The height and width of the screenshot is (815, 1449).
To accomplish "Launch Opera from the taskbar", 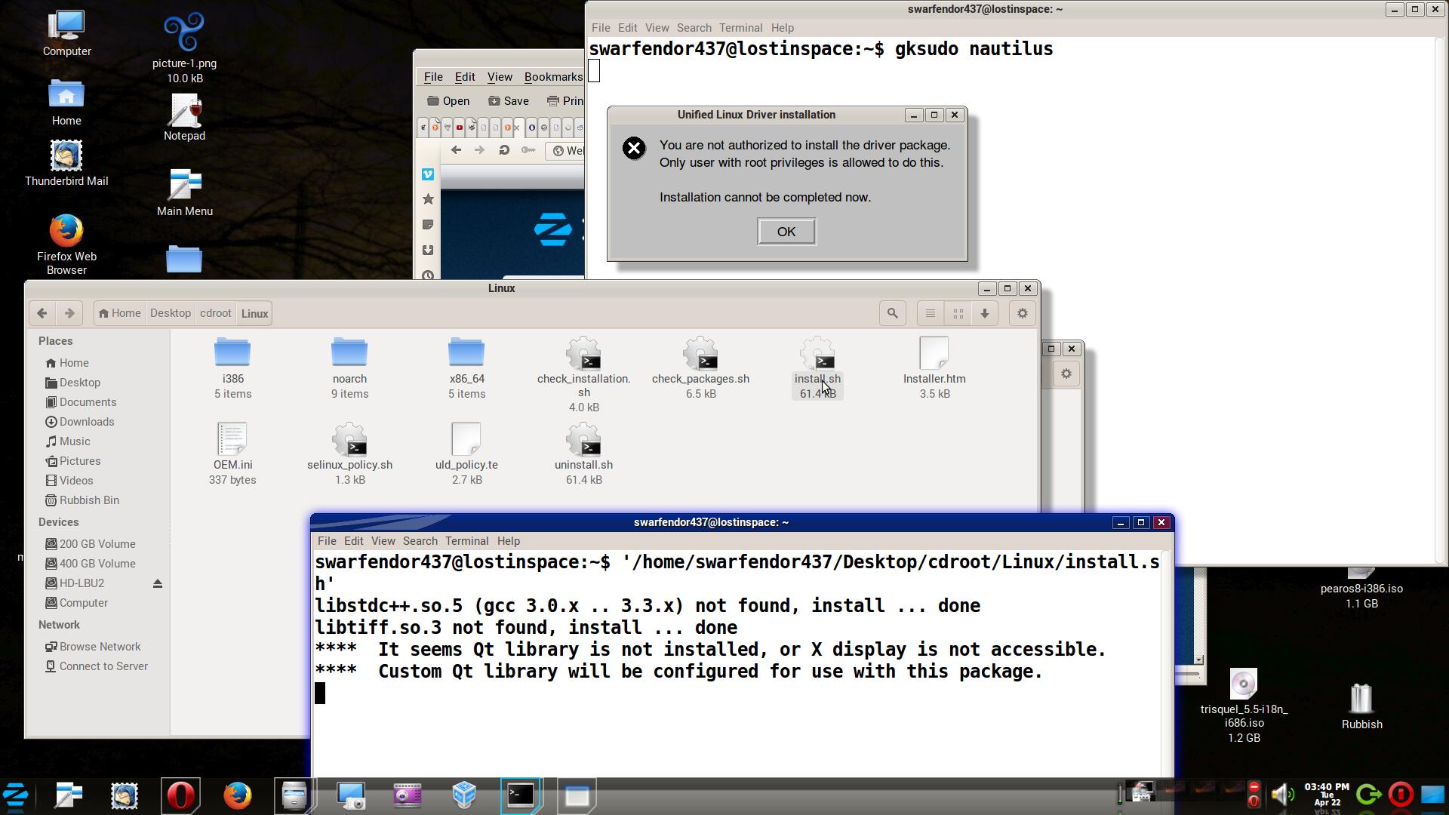I will (x=180, y=795).
